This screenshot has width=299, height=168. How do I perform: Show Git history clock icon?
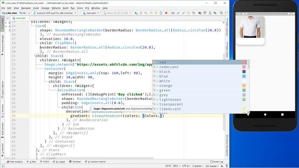click(x=188, y=13)
